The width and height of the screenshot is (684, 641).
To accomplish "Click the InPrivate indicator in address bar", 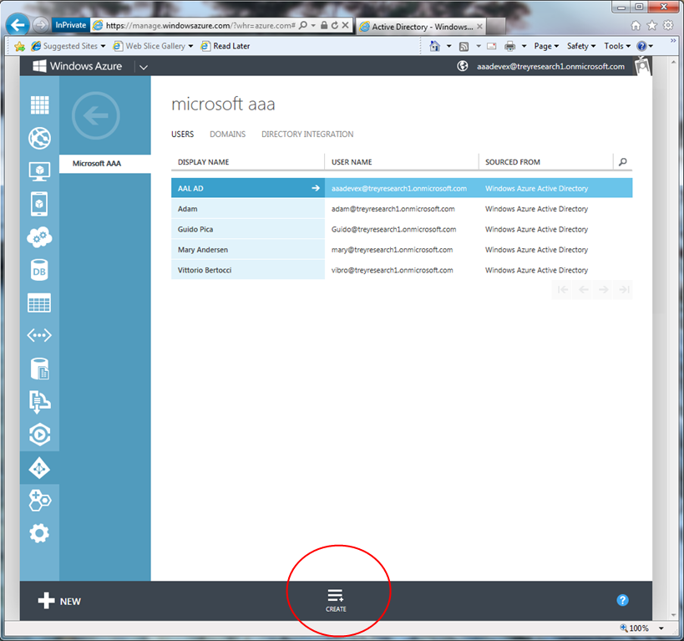I will [71, 25].
